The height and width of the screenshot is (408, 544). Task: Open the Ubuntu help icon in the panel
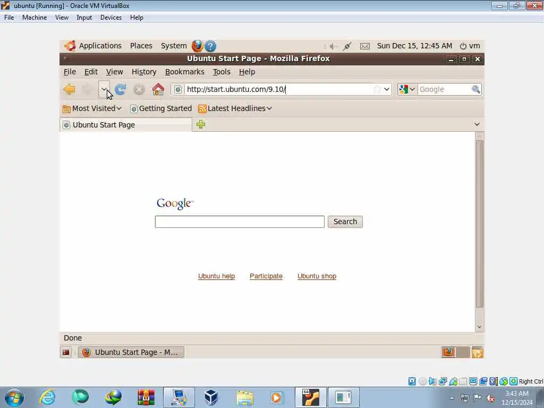(210, 46)
